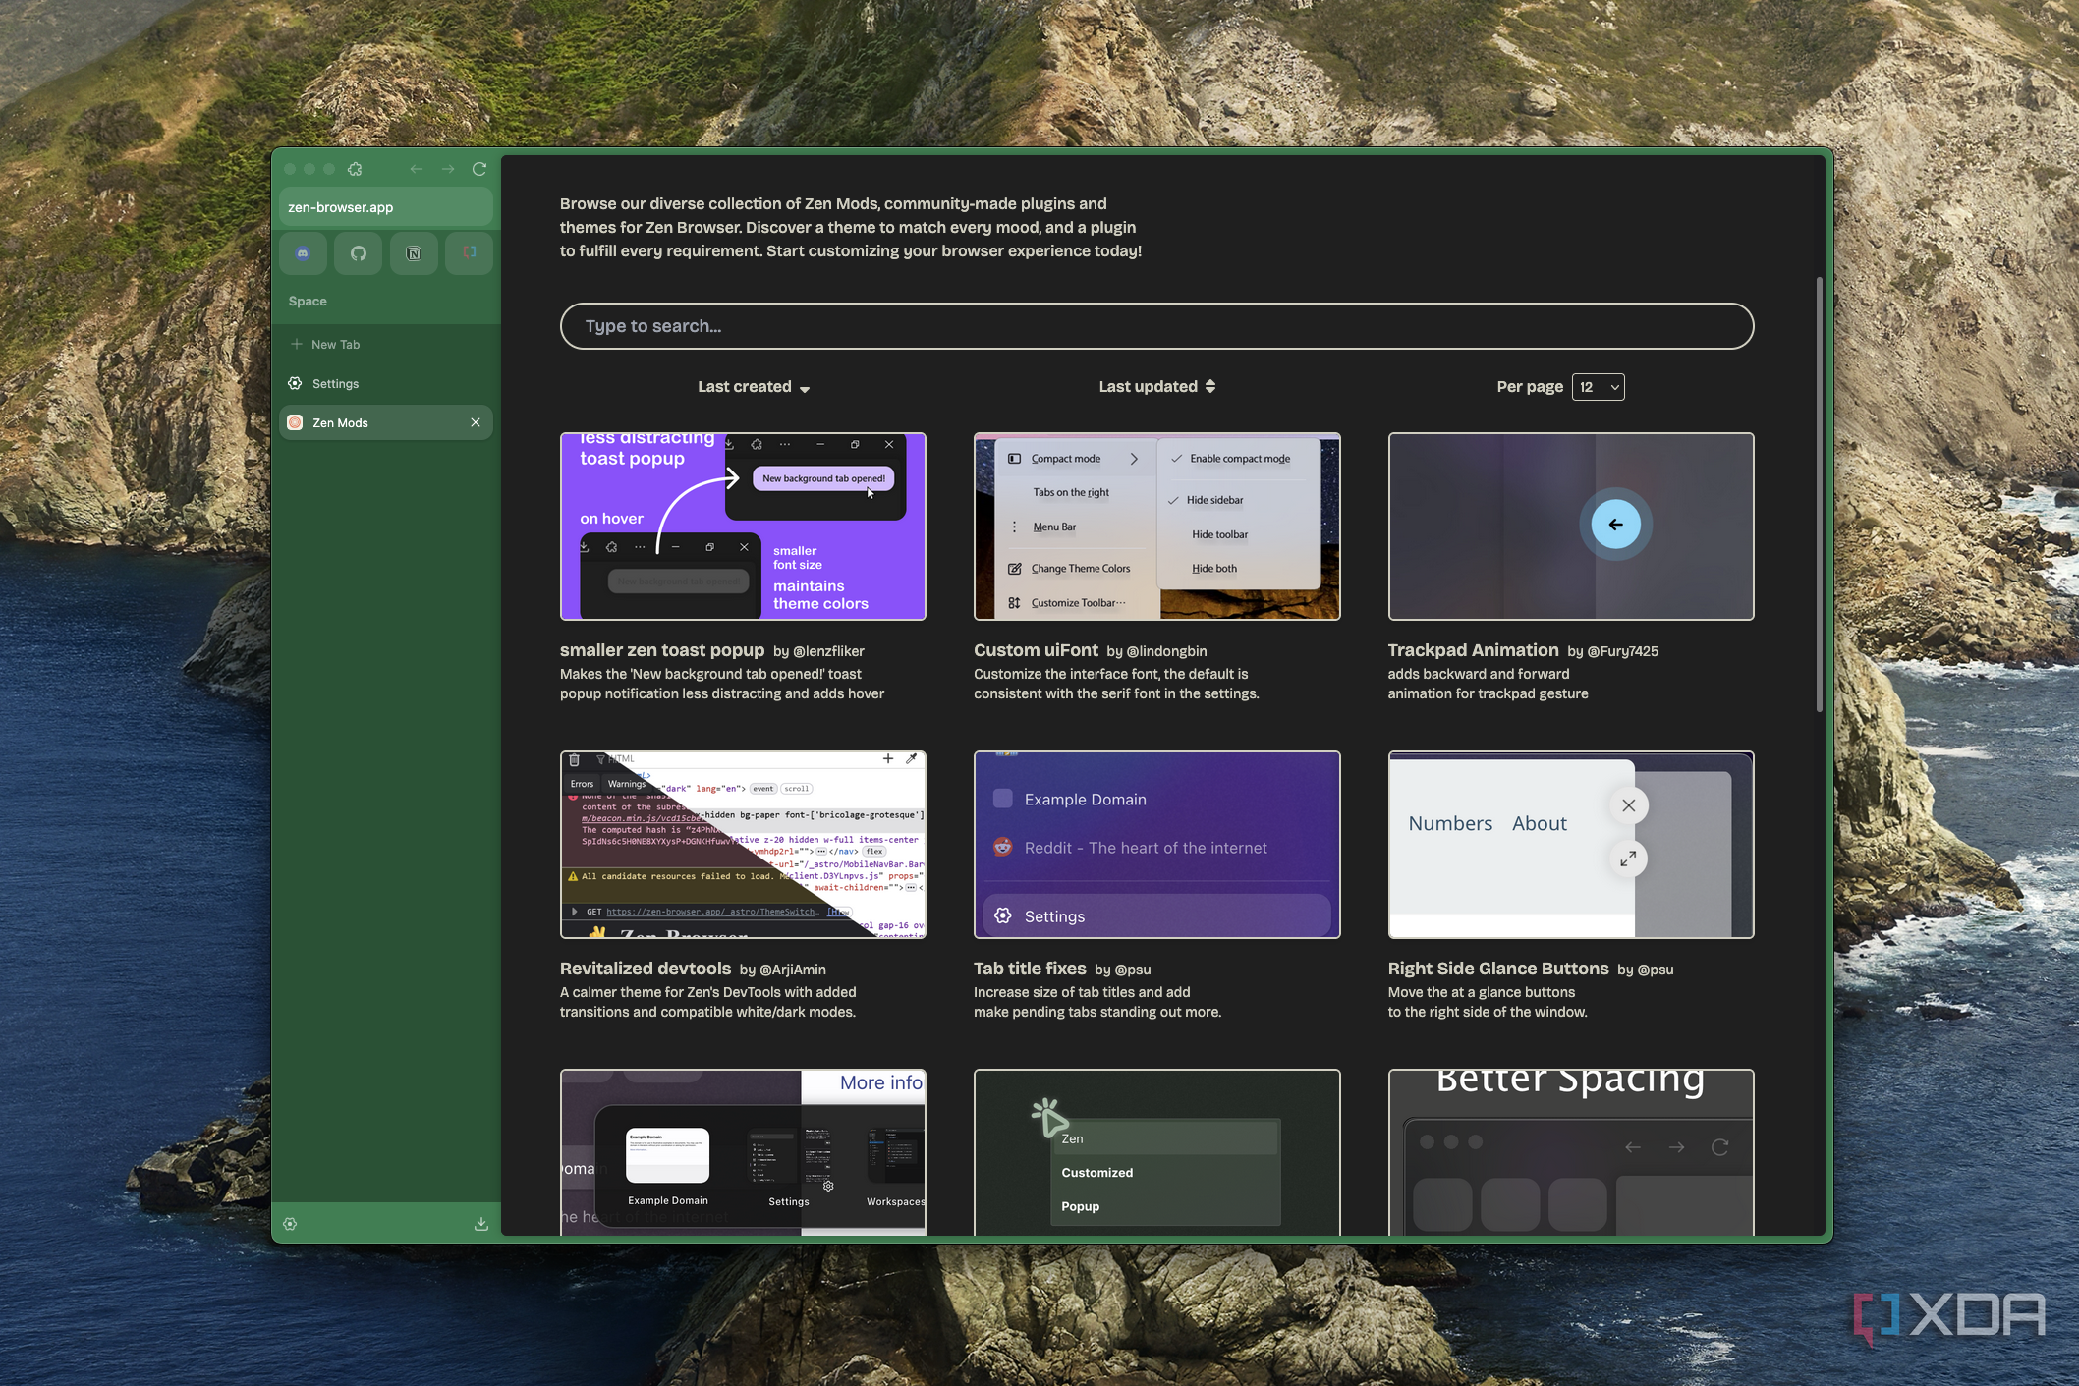Click author text 'by @lindongbin'
This screenshot has width=2079, height=1386.
pyautogui.click(x=1156, y=651)
